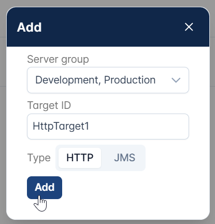The height and width of the screenshot is (224, 215).
Task: Click the 'Target ID' field label
Action: (49, 105)
